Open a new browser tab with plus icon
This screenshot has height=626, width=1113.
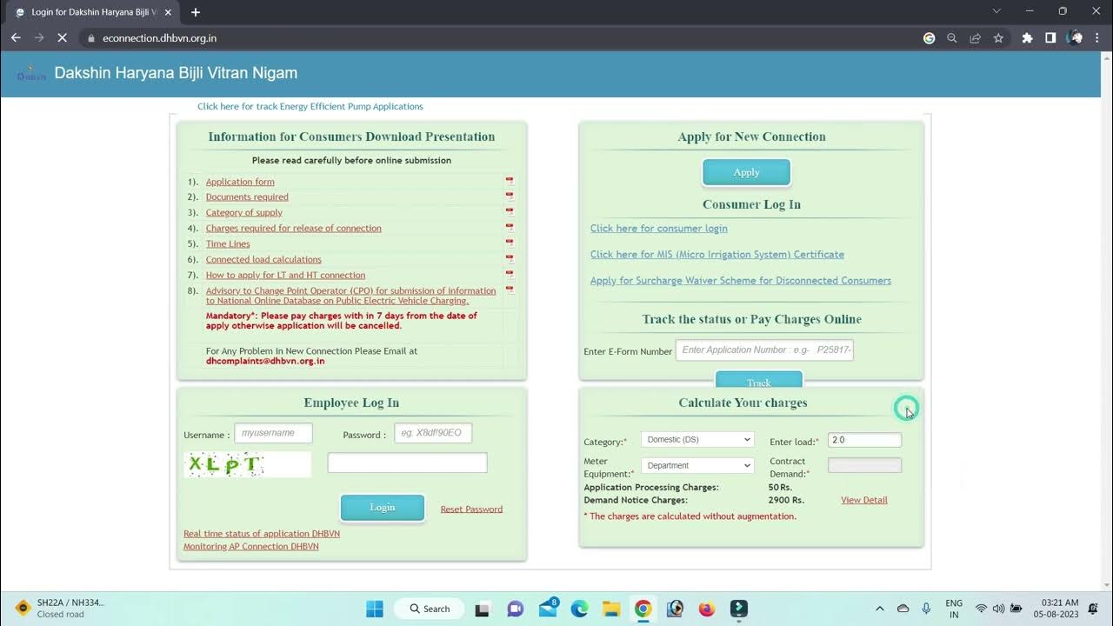coord(196,12)
